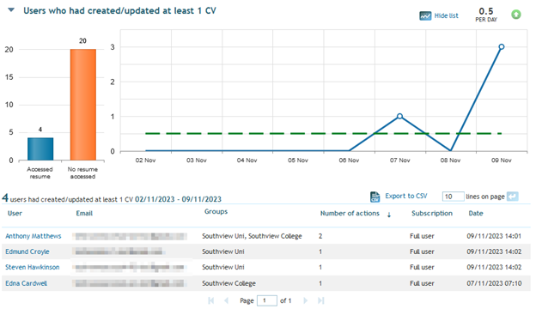Click the 02 Nov axis label
This screenshot has width=536, height=309.
[145, 161]
